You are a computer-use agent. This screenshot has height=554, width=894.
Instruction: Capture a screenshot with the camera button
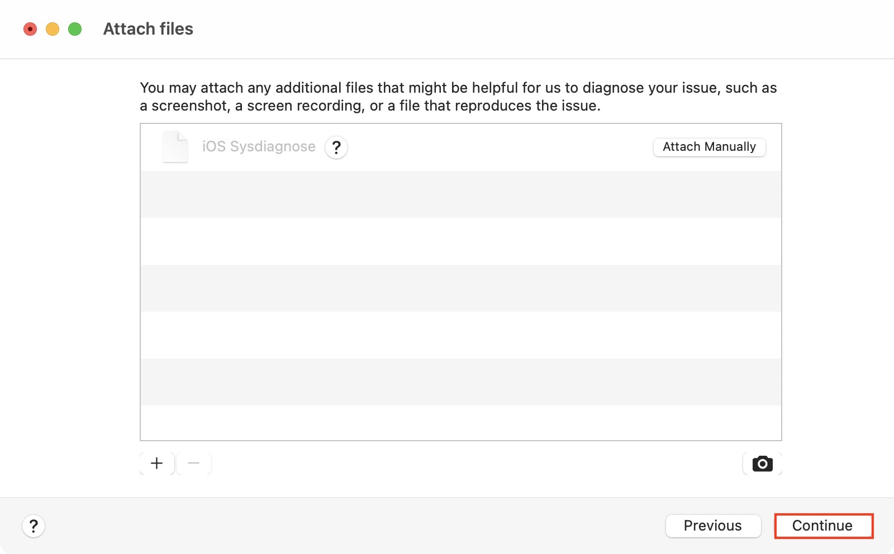762,464
